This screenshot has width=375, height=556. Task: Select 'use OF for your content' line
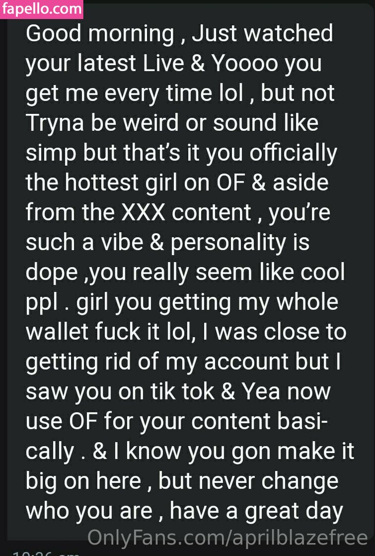click(x=149, y=422)
